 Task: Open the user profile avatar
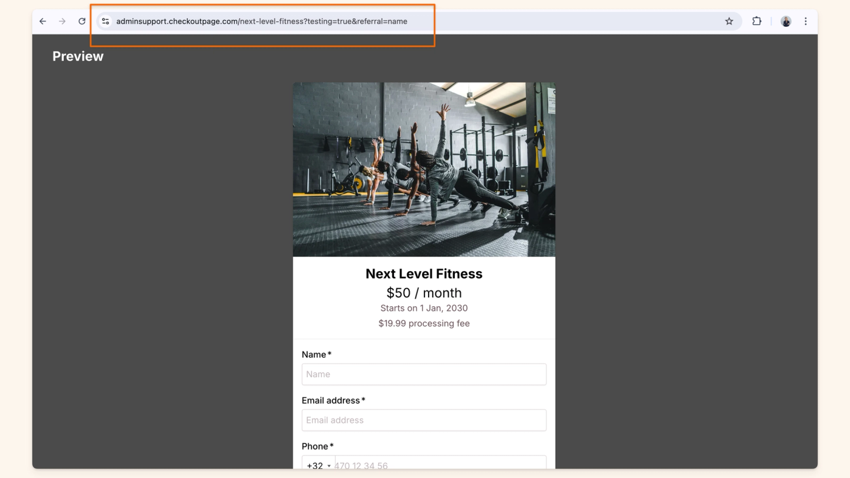pyautogui.click(x=786, y=21)
